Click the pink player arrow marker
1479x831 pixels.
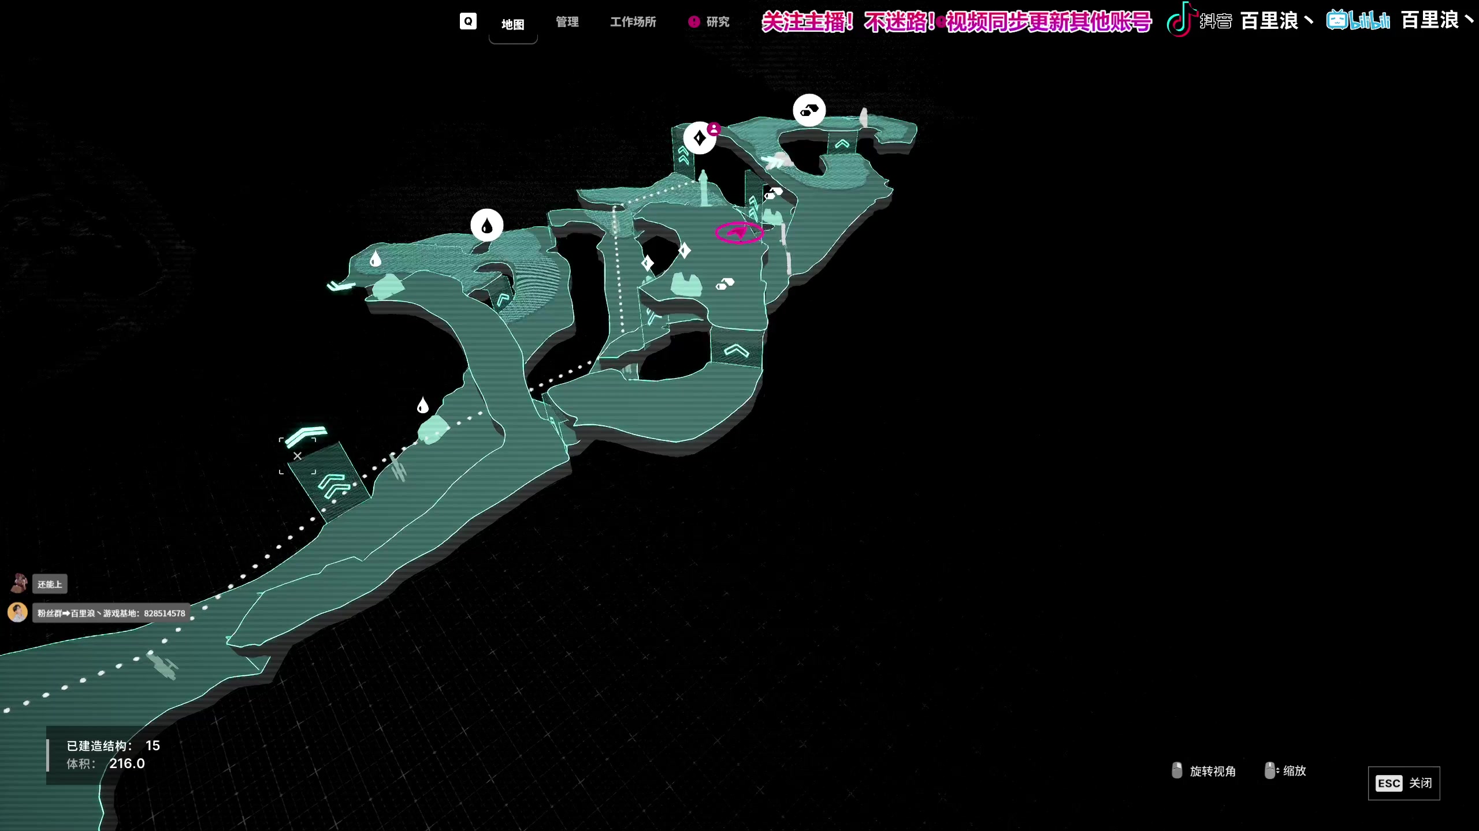point(739,233)
